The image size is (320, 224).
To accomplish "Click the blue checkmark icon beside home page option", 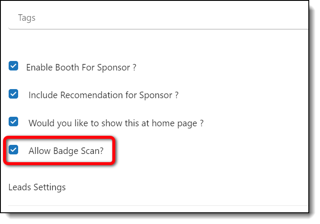I will [x=13, y=122].
